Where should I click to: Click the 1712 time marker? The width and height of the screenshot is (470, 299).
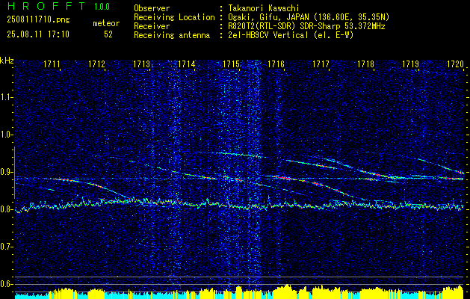[x=97, y=64]
